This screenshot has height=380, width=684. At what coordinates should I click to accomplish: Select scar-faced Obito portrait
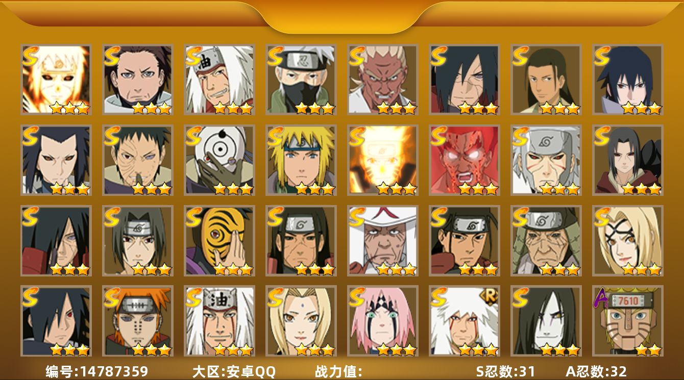[x=137, y=160]
